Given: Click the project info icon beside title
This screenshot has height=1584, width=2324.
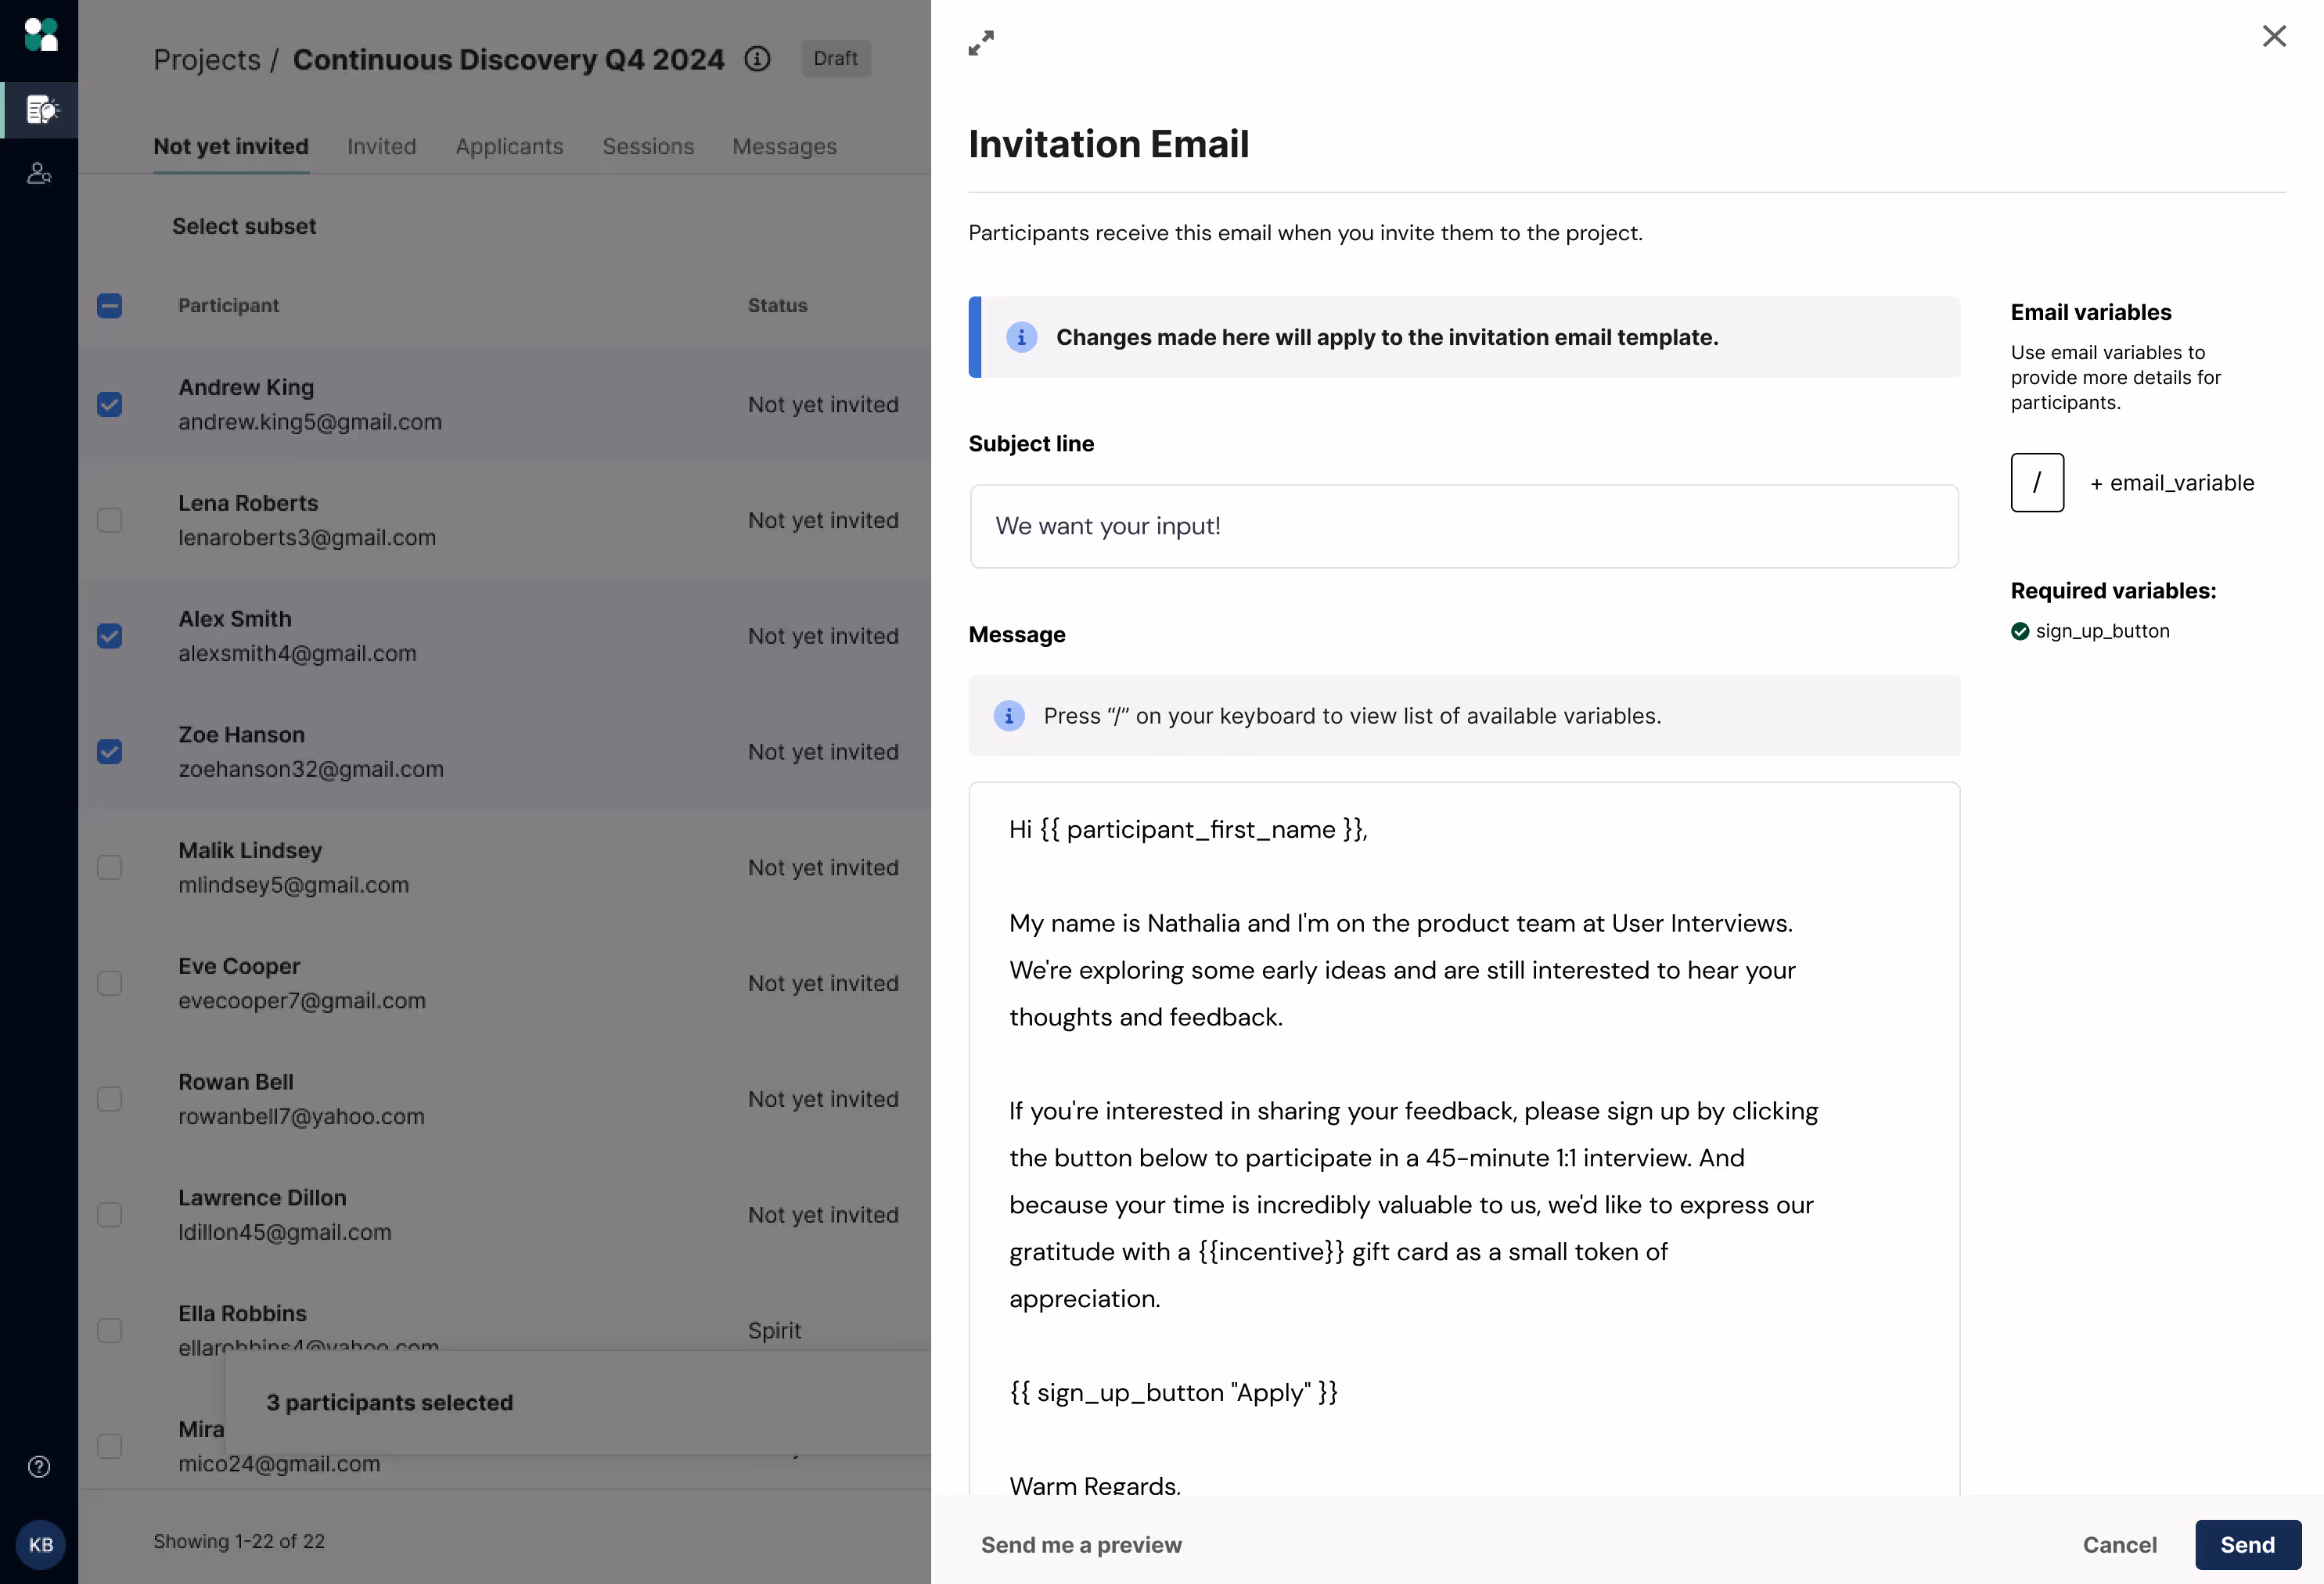Looking at the screenshot, I should click(x=757, y=59).
